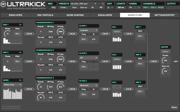Switch to the Envelopes tab
Viewport: 180px width, 112px height.
[15, 15]
